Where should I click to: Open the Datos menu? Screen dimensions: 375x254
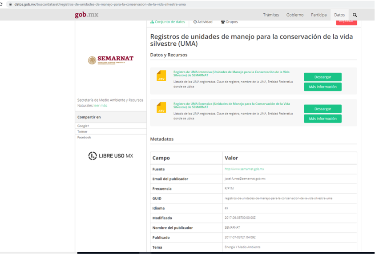[x=339, y=15]
